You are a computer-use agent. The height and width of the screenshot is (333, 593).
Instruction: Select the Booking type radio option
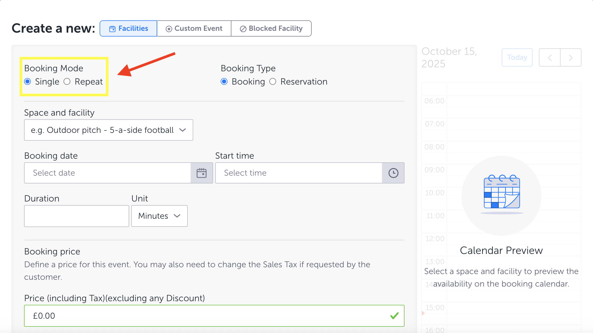(224, 82)
